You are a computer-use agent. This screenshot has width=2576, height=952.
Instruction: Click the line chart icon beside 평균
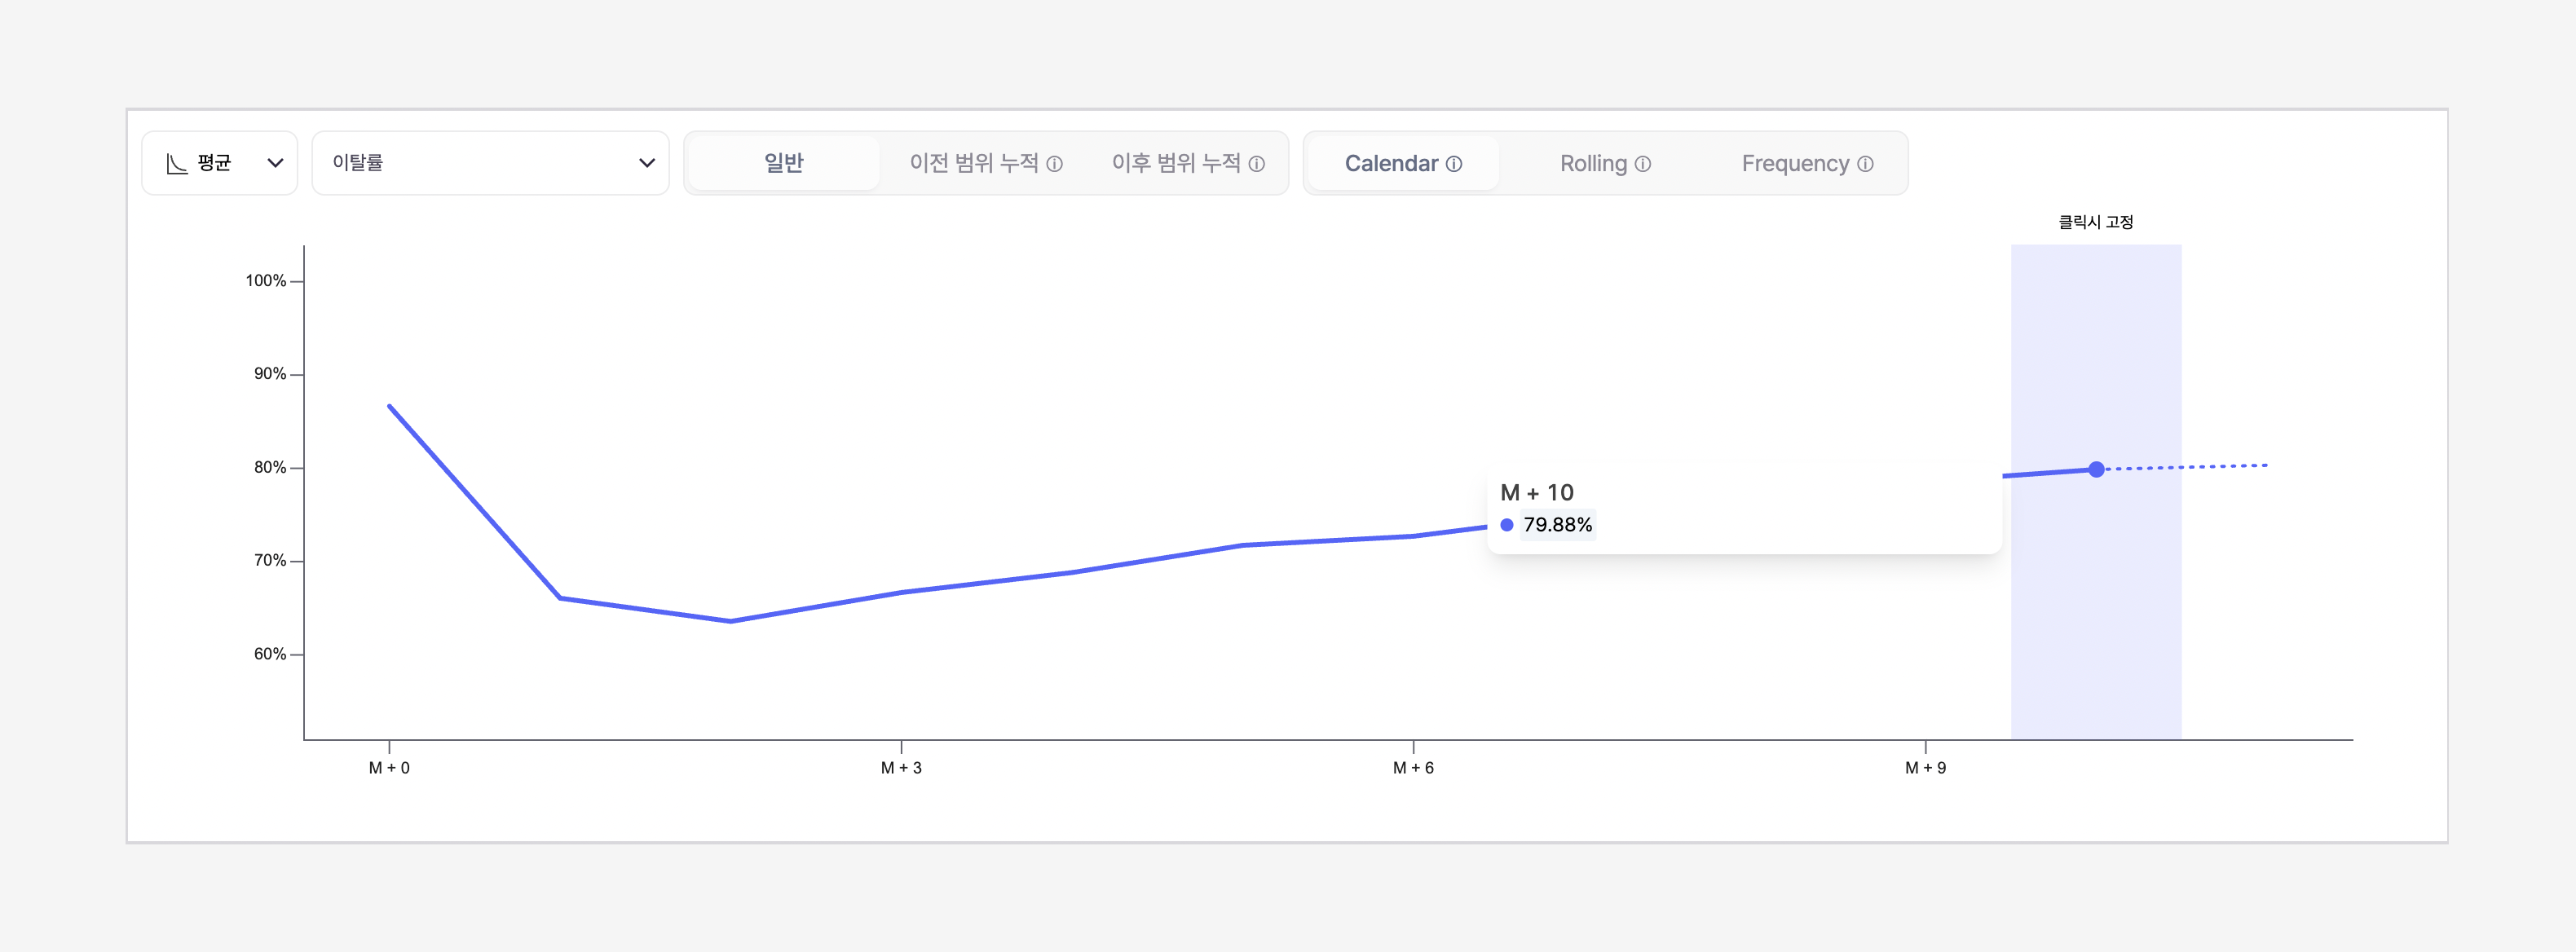[x=177, y=163]
